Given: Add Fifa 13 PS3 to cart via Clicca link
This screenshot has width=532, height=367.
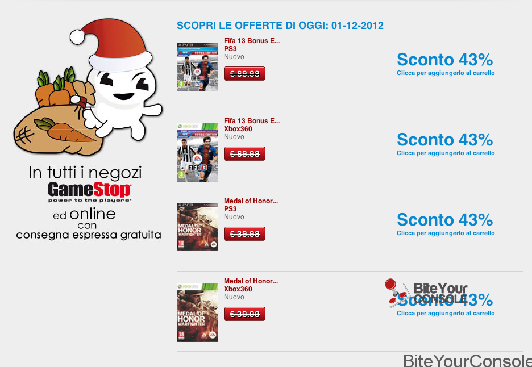Looking at the screenshot, I should click(x=446, y=73).
